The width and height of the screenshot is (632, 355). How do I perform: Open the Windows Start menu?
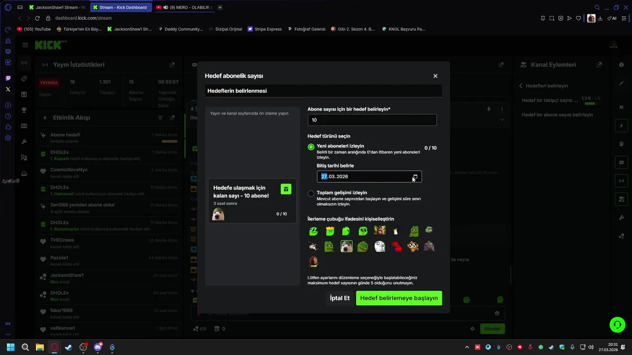click(x=11, y=347)
